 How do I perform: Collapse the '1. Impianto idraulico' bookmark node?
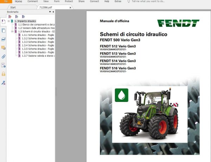click(x=8, y=21)
